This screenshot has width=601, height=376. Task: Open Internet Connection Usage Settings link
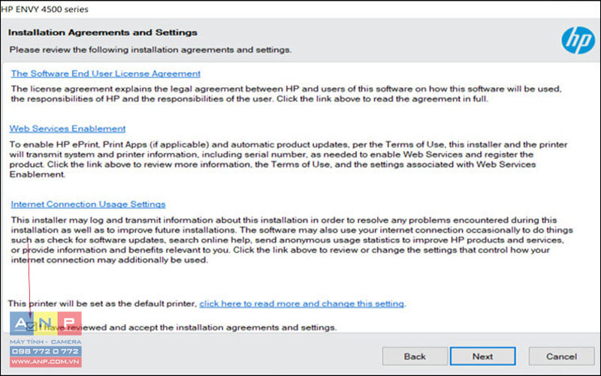(88, 204)
